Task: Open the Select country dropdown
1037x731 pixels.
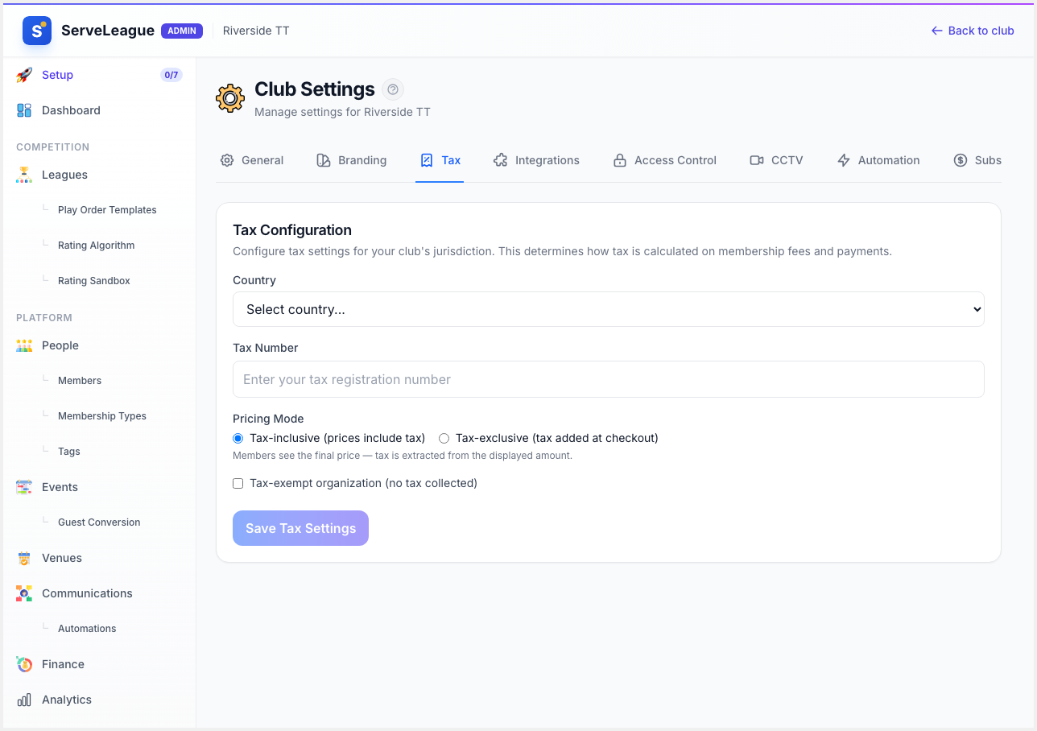Action: tap(609, 309)
